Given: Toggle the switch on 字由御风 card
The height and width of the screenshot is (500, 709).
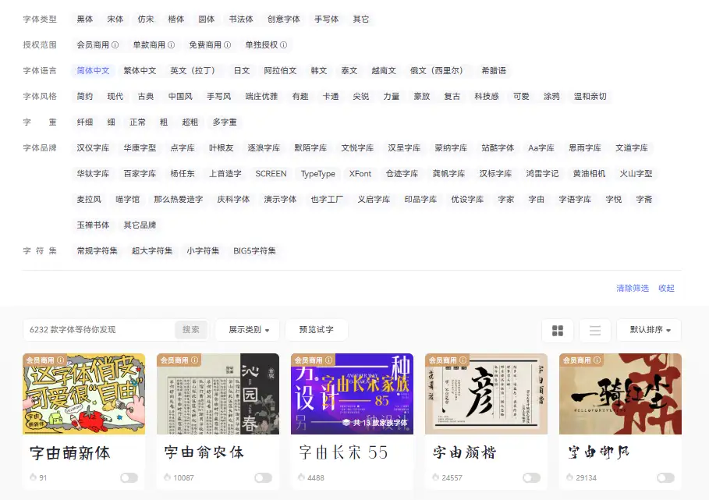Looking at the screenshot, I should click(x=665, y=478).
